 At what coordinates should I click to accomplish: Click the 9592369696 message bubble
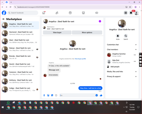click(x=53, y=75)
